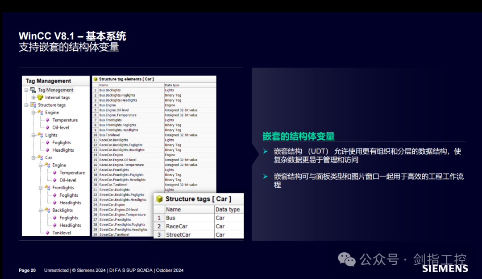482x279 pixels.
Task: Expand the Internal tags node
Action: pyautogui.click(x=33, y=98)
